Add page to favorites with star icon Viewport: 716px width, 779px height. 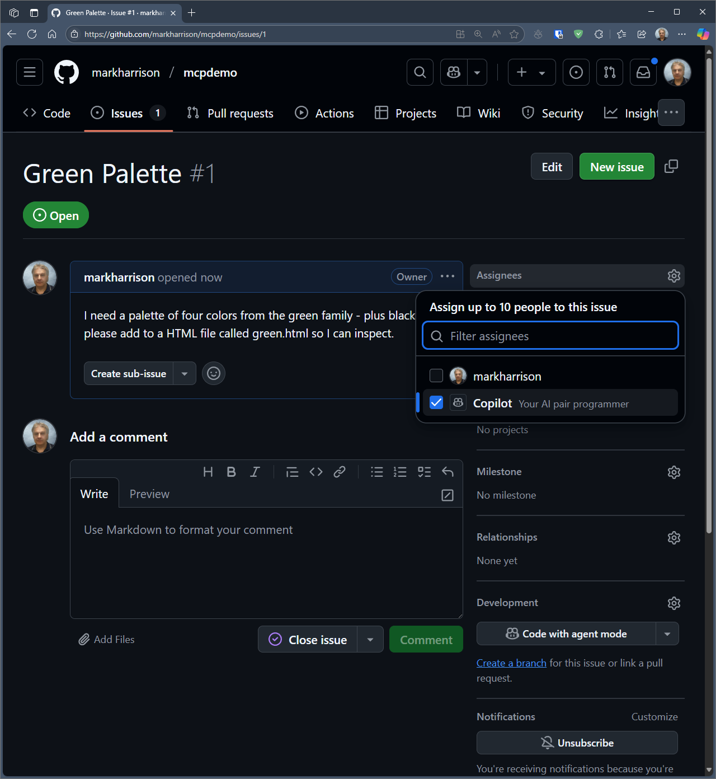514,34
